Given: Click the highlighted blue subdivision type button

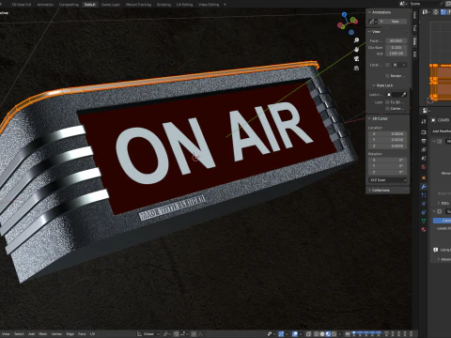Looking at the screenshot, I should [x=442, y=221].
